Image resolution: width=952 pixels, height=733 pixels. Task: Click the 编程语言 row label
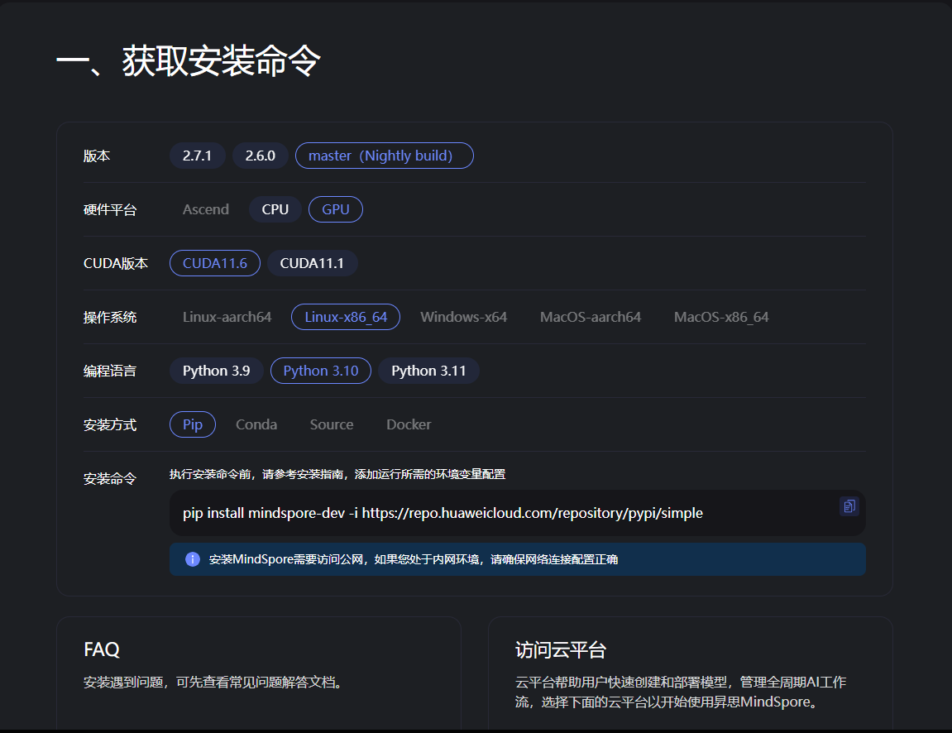[x=110, y=371]
